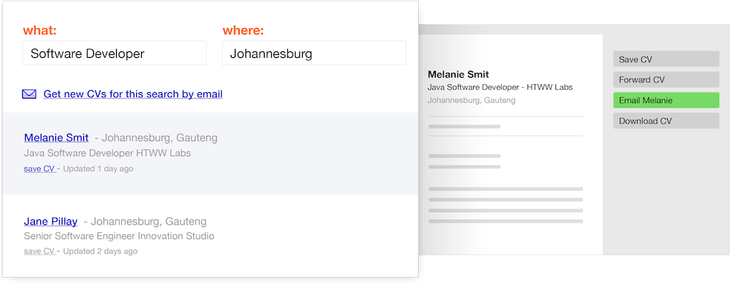The image size is (730, 285).
Task: Click 'Java Software Developer HTWW Labs' result text
Action: coord(107,153)
